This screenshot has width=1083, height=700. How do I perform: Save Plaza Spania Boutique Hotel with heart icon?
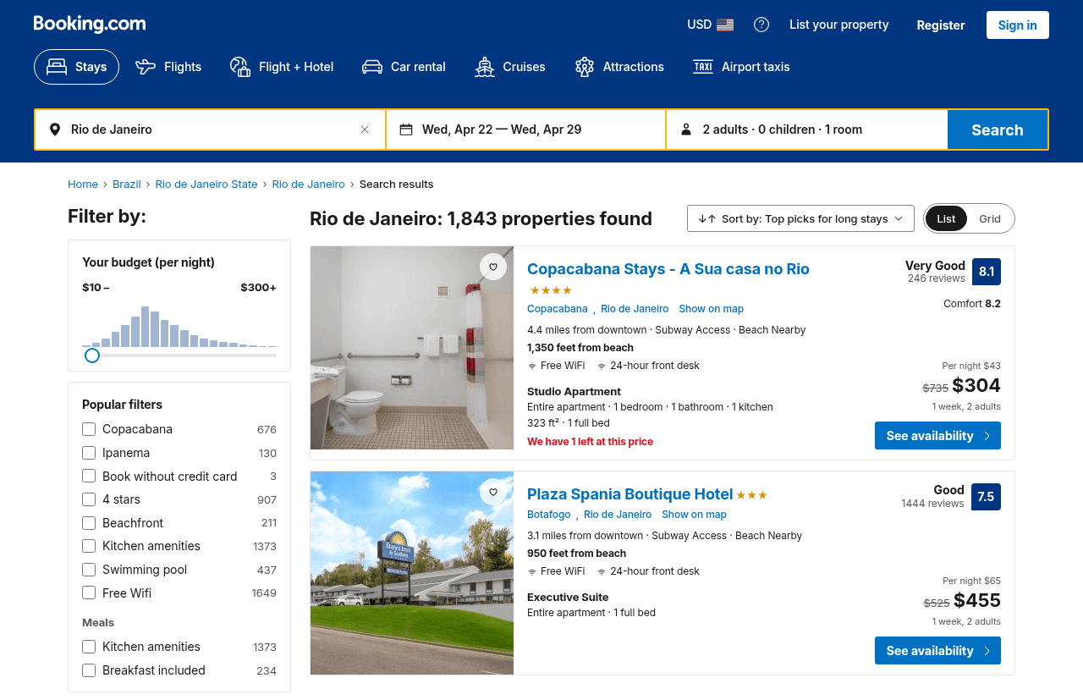(493, 492)
